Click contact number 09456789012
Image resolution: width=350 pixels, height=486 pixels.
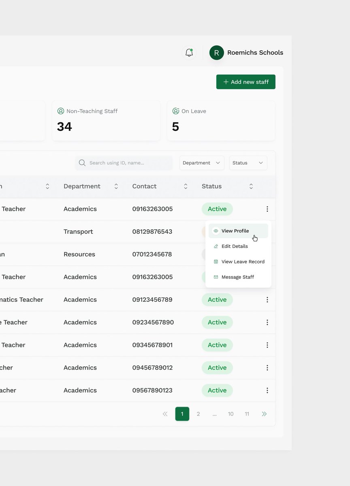pyautogui.click(x=152, y=368)
